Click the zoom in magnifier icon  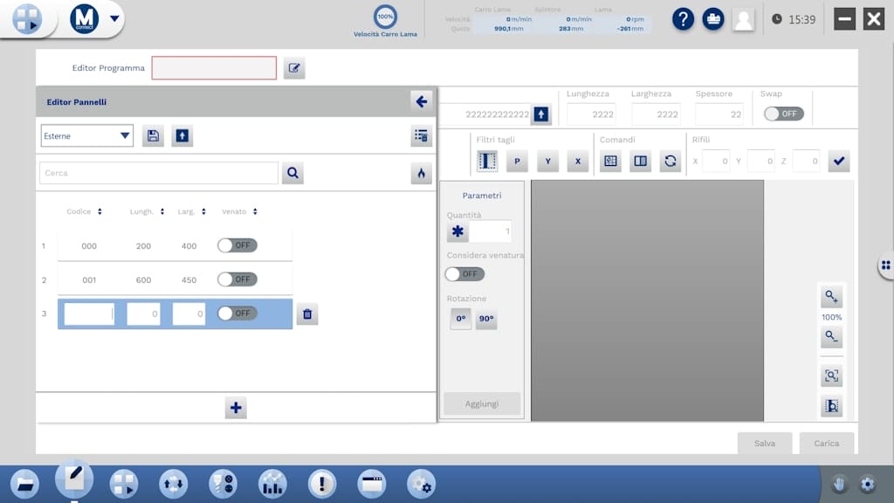point(831,298)
